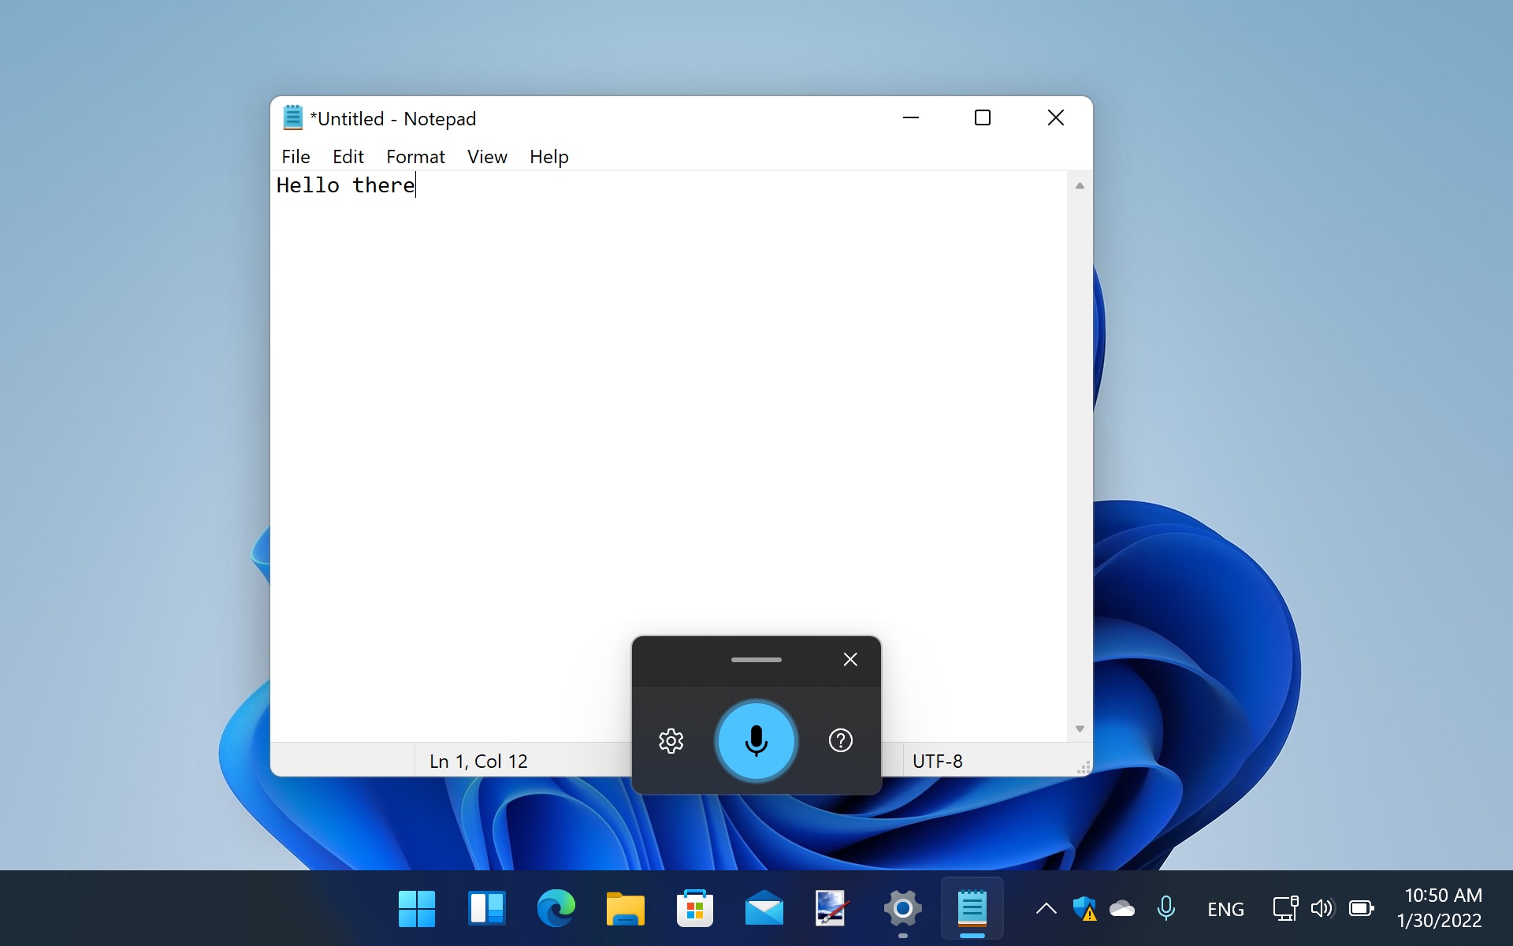The width and height of the screenshot is (1513, 946).
Task: Toggle system tray overflow icons
Action: pos(1046,908)
